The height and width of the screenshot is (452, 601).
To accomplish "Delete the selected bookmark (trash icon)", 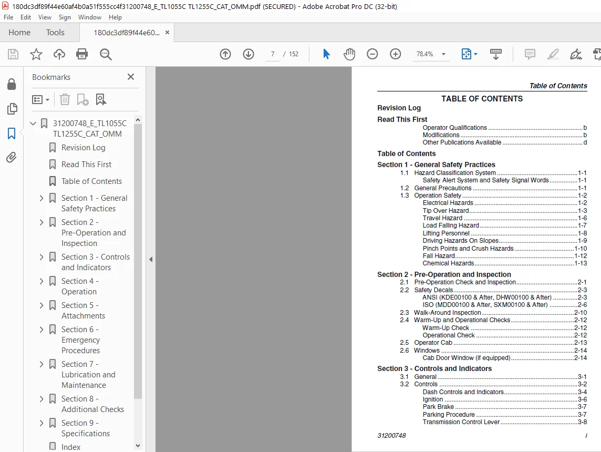I will tap(65, 100).
